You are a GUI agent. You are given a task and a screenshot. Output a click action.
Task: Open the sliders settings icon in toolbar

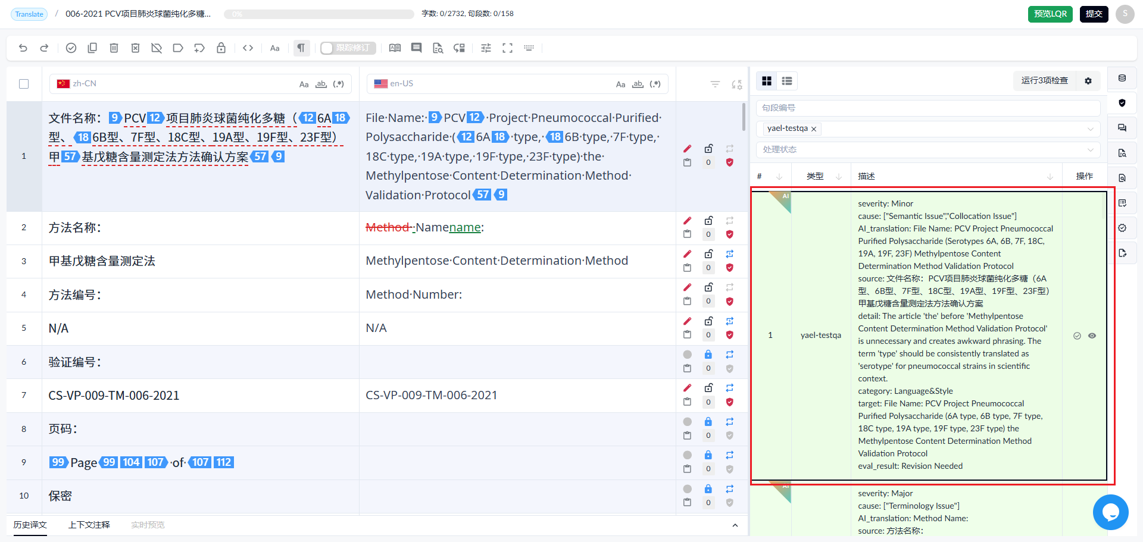pyautogui.click(x=486, y=48)
